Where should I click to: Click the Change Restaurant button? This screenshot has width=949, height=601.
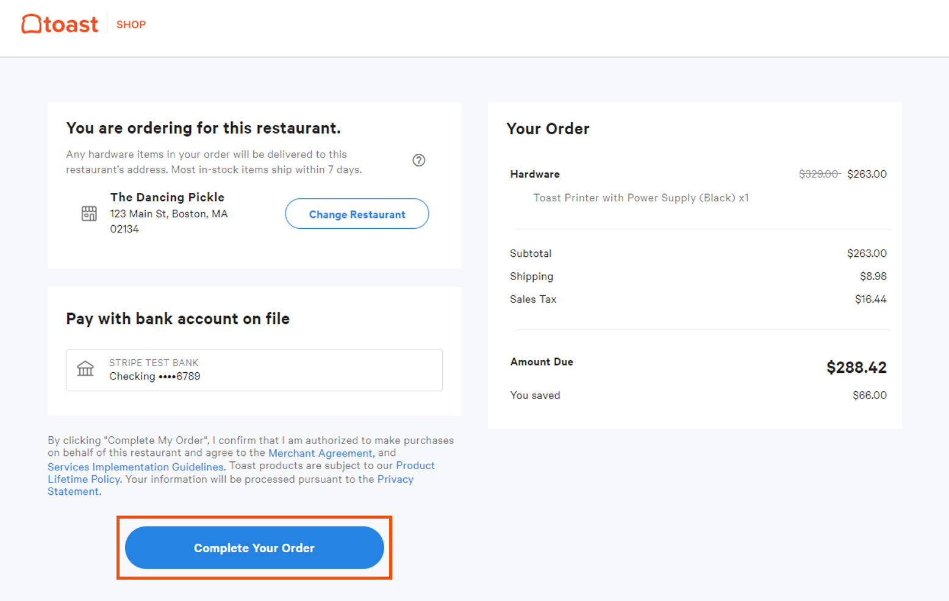click(x=357, y=214)
